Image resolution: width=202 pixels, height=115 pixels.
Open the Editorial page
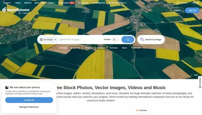coord(28,3)
